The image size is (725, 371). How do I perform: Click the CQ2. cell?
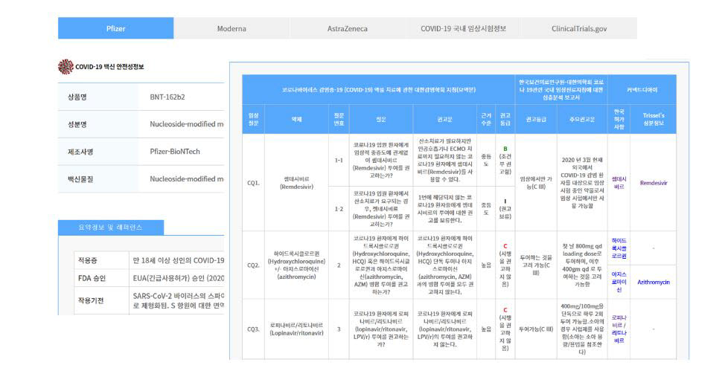[x=253, y=265]
